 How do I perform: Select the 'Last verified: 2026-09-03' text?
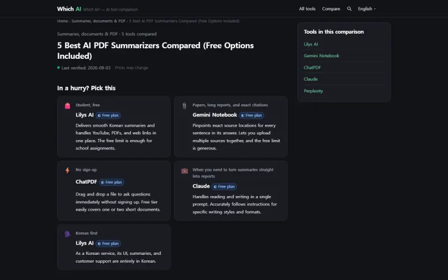click(86, 68)
